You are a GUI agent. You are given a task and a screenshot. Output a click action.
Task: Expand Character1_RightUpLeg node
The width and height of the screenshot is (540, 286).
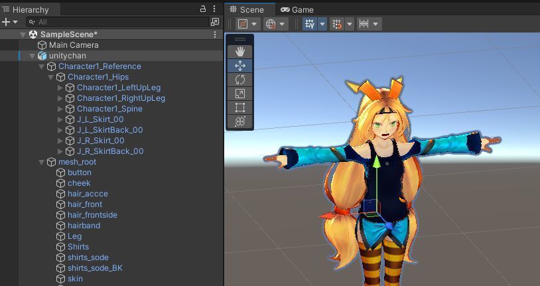[x=60, y=99]
